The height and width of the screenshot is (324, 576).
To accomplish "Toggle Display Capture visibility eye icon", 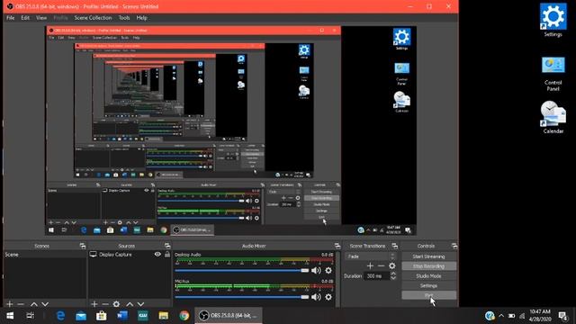I will [157, 254].
